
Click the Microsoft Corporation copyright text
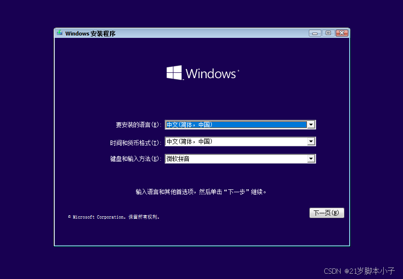tap(114, 217)
